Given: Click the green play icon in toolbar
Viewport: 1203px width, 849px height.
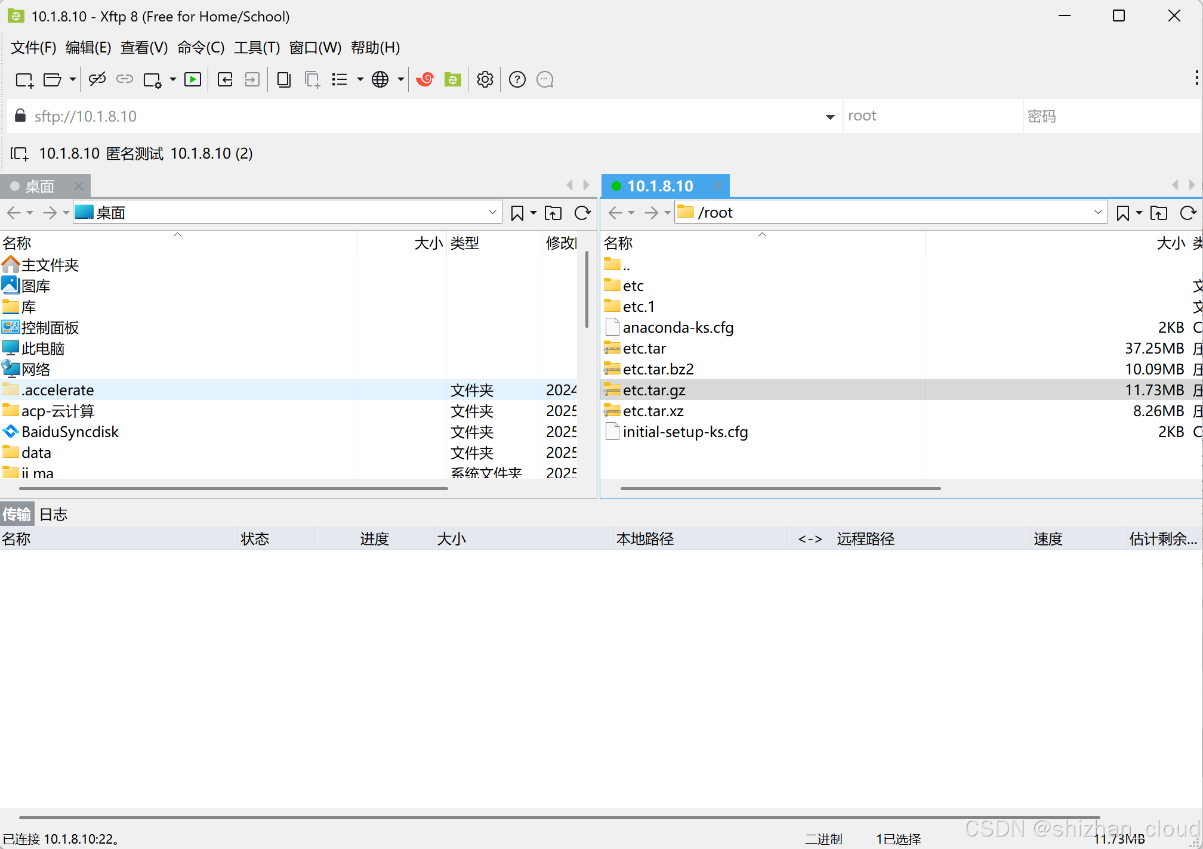Looking at the screenshot, I should coord(193,80).
